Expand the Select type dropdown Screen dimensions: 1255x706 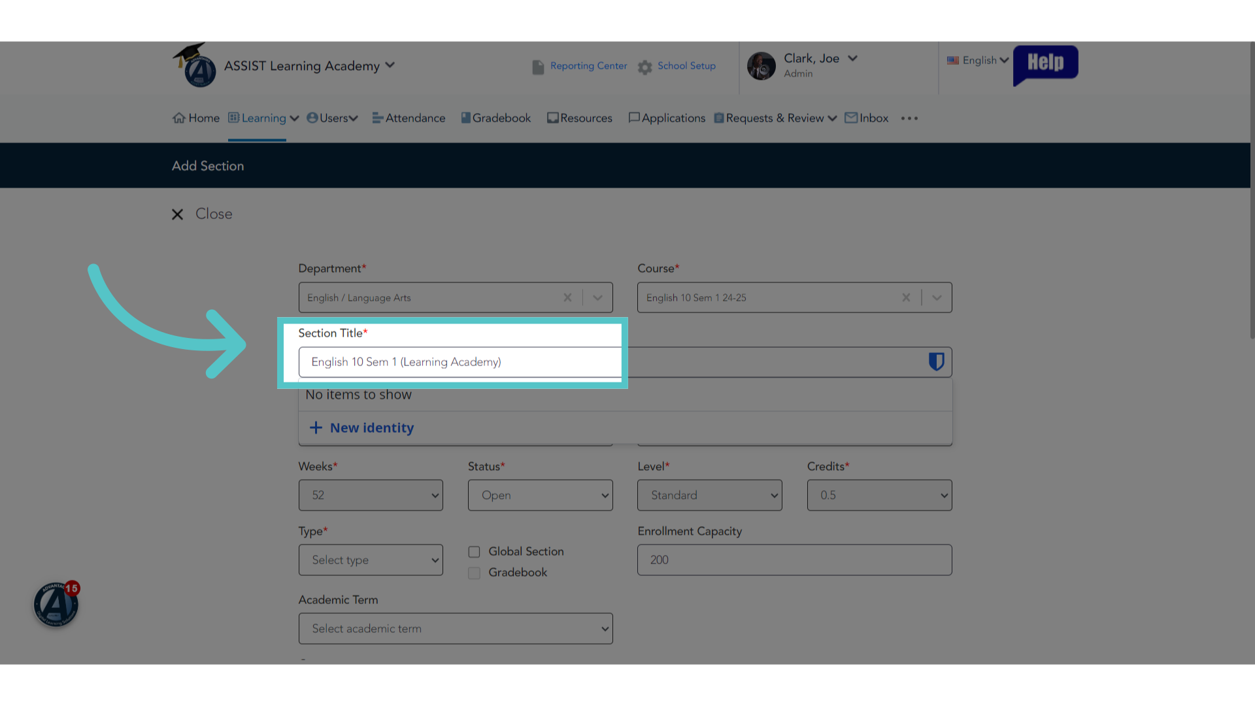(x=371, y=560)
